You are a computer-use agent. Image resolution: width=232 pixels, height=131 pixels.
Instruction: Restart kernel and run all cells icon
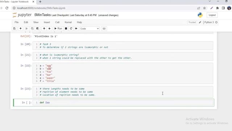(x=76, y=28)
